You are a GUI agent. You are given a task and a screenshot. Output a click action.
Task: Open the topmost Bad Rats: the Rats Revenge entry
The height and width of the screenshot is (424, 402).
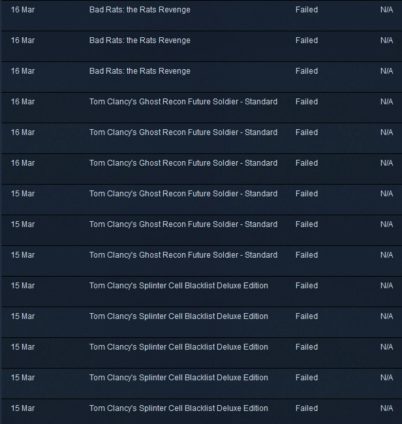202,16
